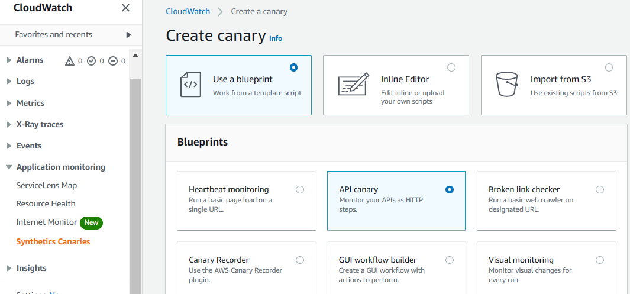Collapse the Application monitoring section
The image size is (630, 294).
pyautogui.click(x=9, y=167)
